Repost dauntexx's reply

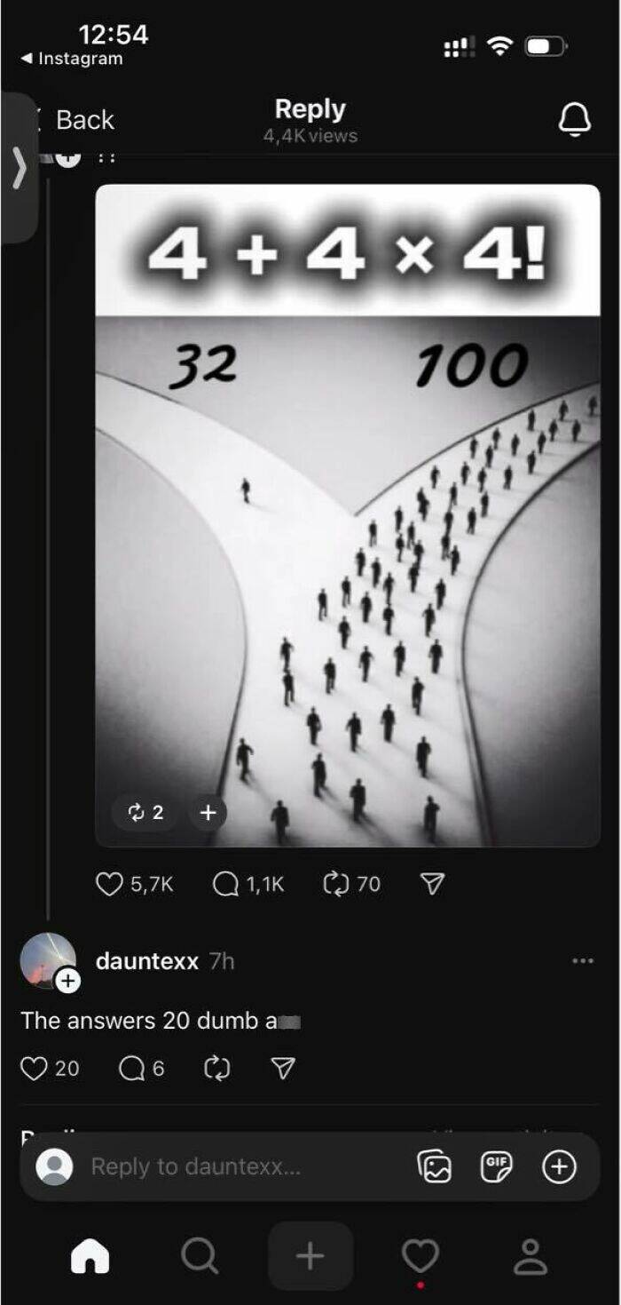click(x=216, y=1068)
